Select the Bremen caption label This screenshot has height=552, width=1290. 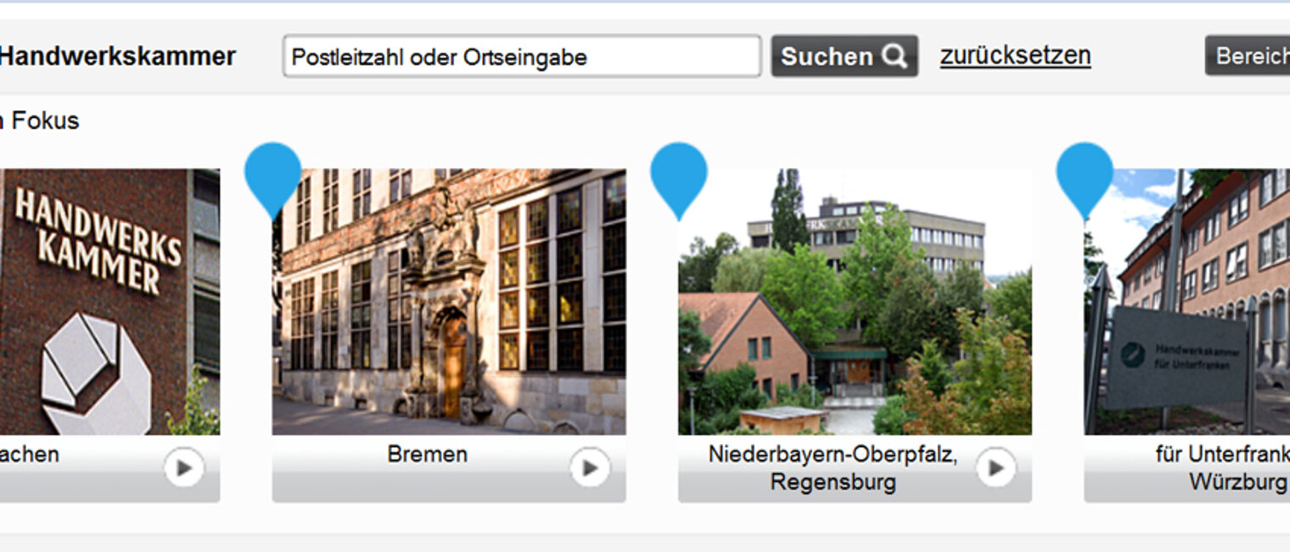click(x=428, y=454)
